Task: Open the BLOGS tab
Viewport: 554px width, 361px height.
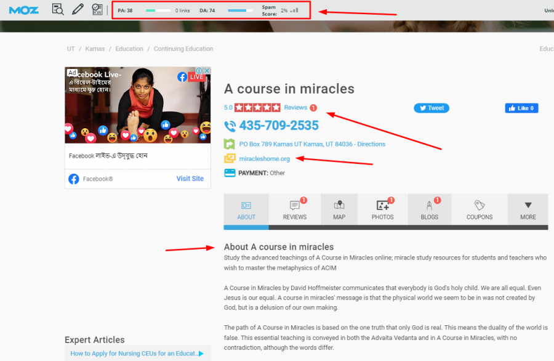Action: coord(429,210)
